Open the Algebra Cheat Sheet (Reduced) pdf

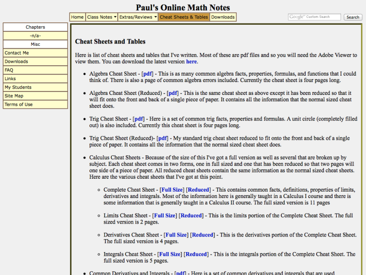click(x=172, y=93)
